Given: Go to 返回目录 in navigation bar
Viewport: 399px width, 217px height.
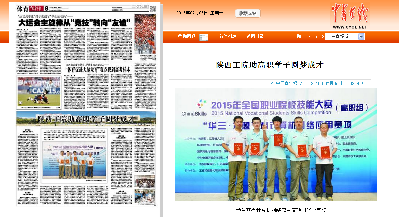Looking at the screenshot, I should pyautogui.click(x=255, y=37).
